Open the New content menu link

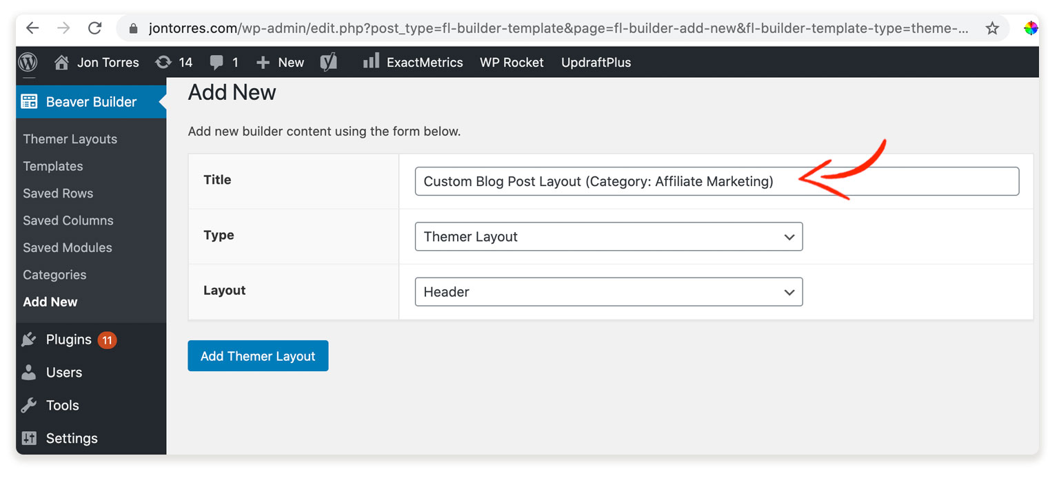[291, 62]
